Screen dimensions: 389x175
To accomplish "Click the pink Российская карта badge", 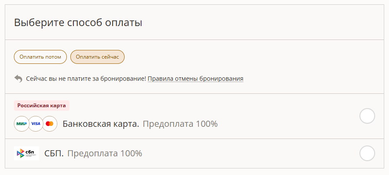I will [42, 106].
